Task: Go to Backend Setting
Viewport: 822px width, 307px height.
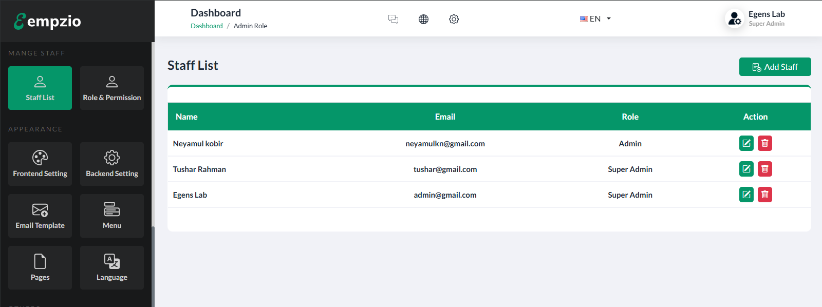Action: pos(112,164)
